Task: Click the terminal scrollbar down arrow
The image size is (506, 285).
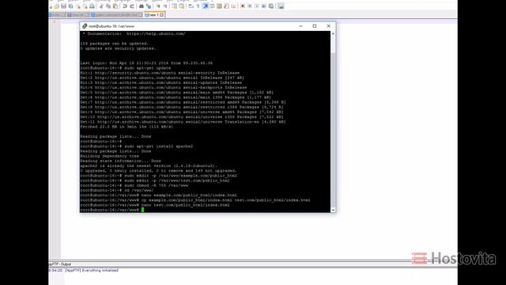Action: pyautogui.click(x=333, y=210)
